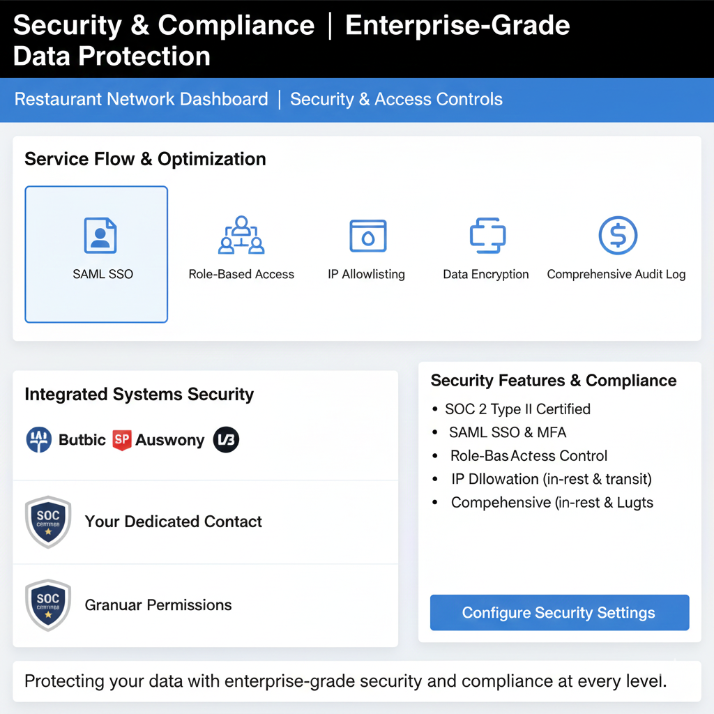Choose the Data Encryption icon

(x=487, y=235)
